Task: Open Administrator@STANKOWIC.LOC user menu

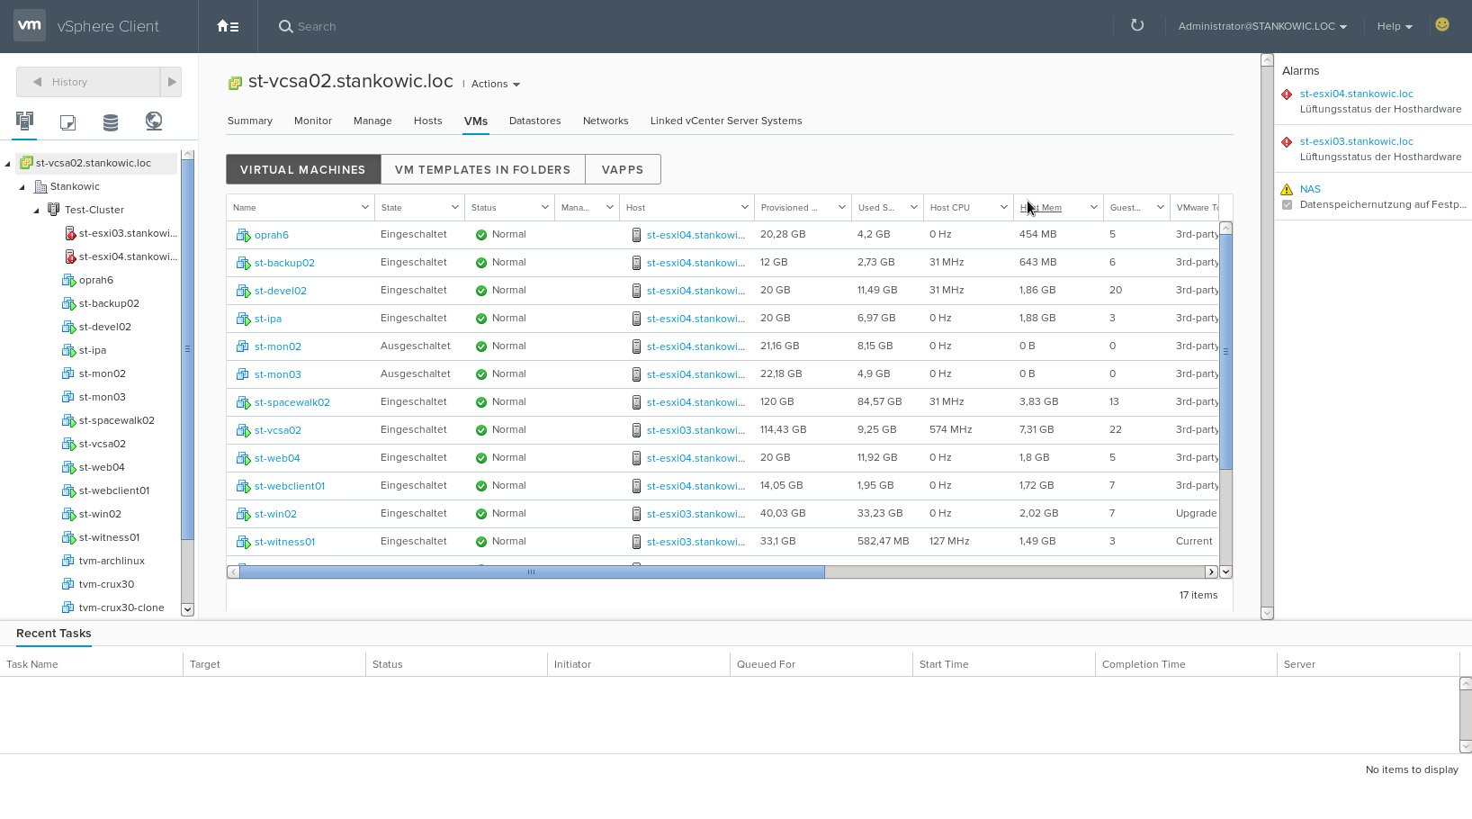Action: click(x=1262, y=26)
